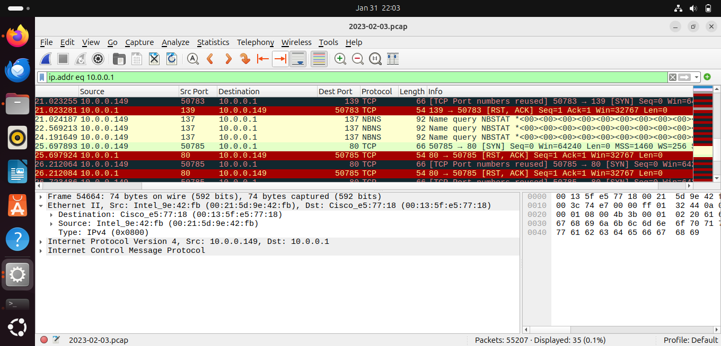This screenshot has height=346, width=721.
Task: Expand Internet Control Message Protocol node
Action: 41,251
